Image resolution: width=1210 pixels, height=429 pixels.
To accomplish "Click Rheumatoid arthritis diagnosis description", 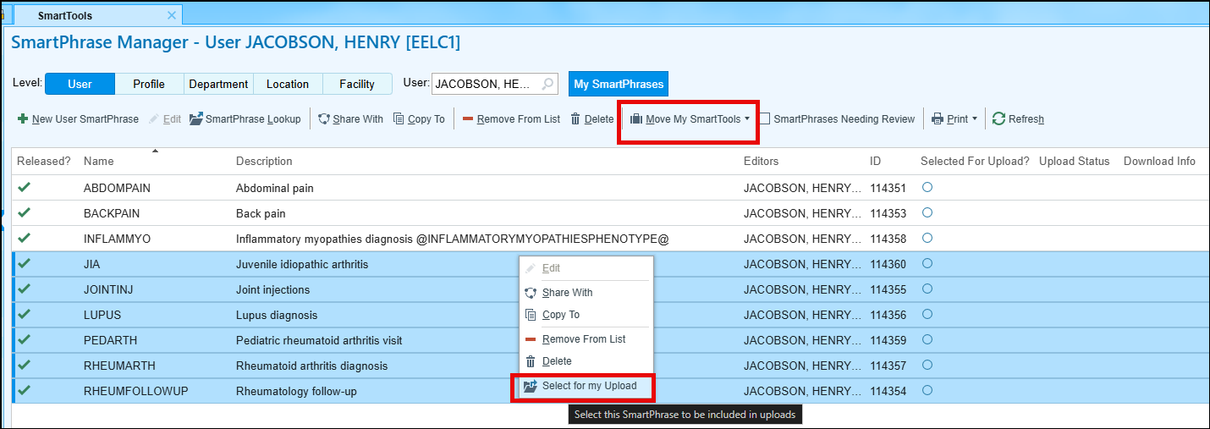I will [x=311, y=366].
